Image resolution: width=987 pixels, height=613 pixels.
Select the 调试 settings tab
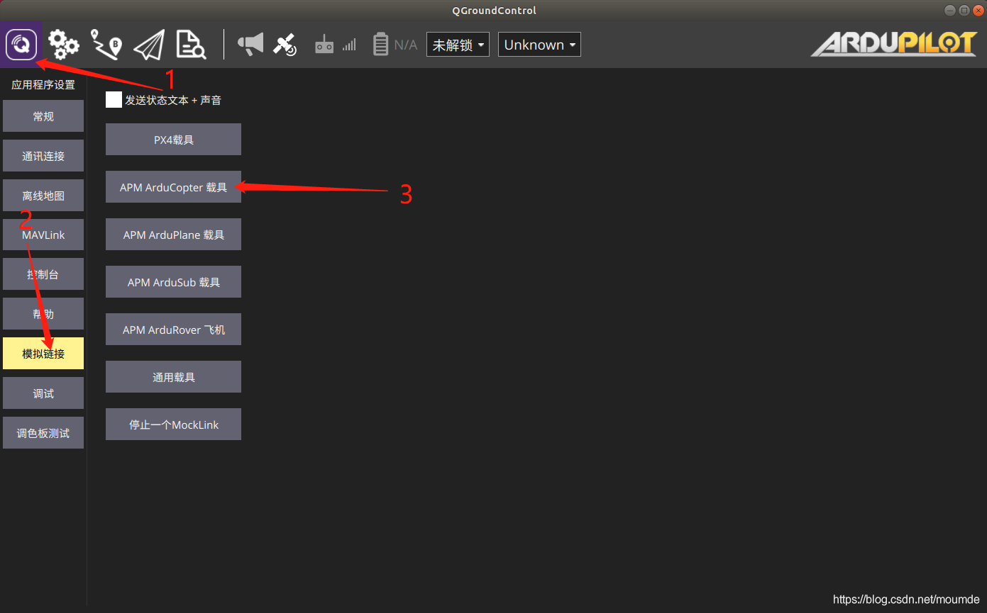(43, 393)
